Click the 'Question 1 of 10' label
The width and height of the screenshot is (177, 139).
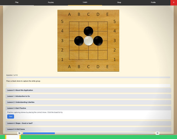[x=12, y=75]
